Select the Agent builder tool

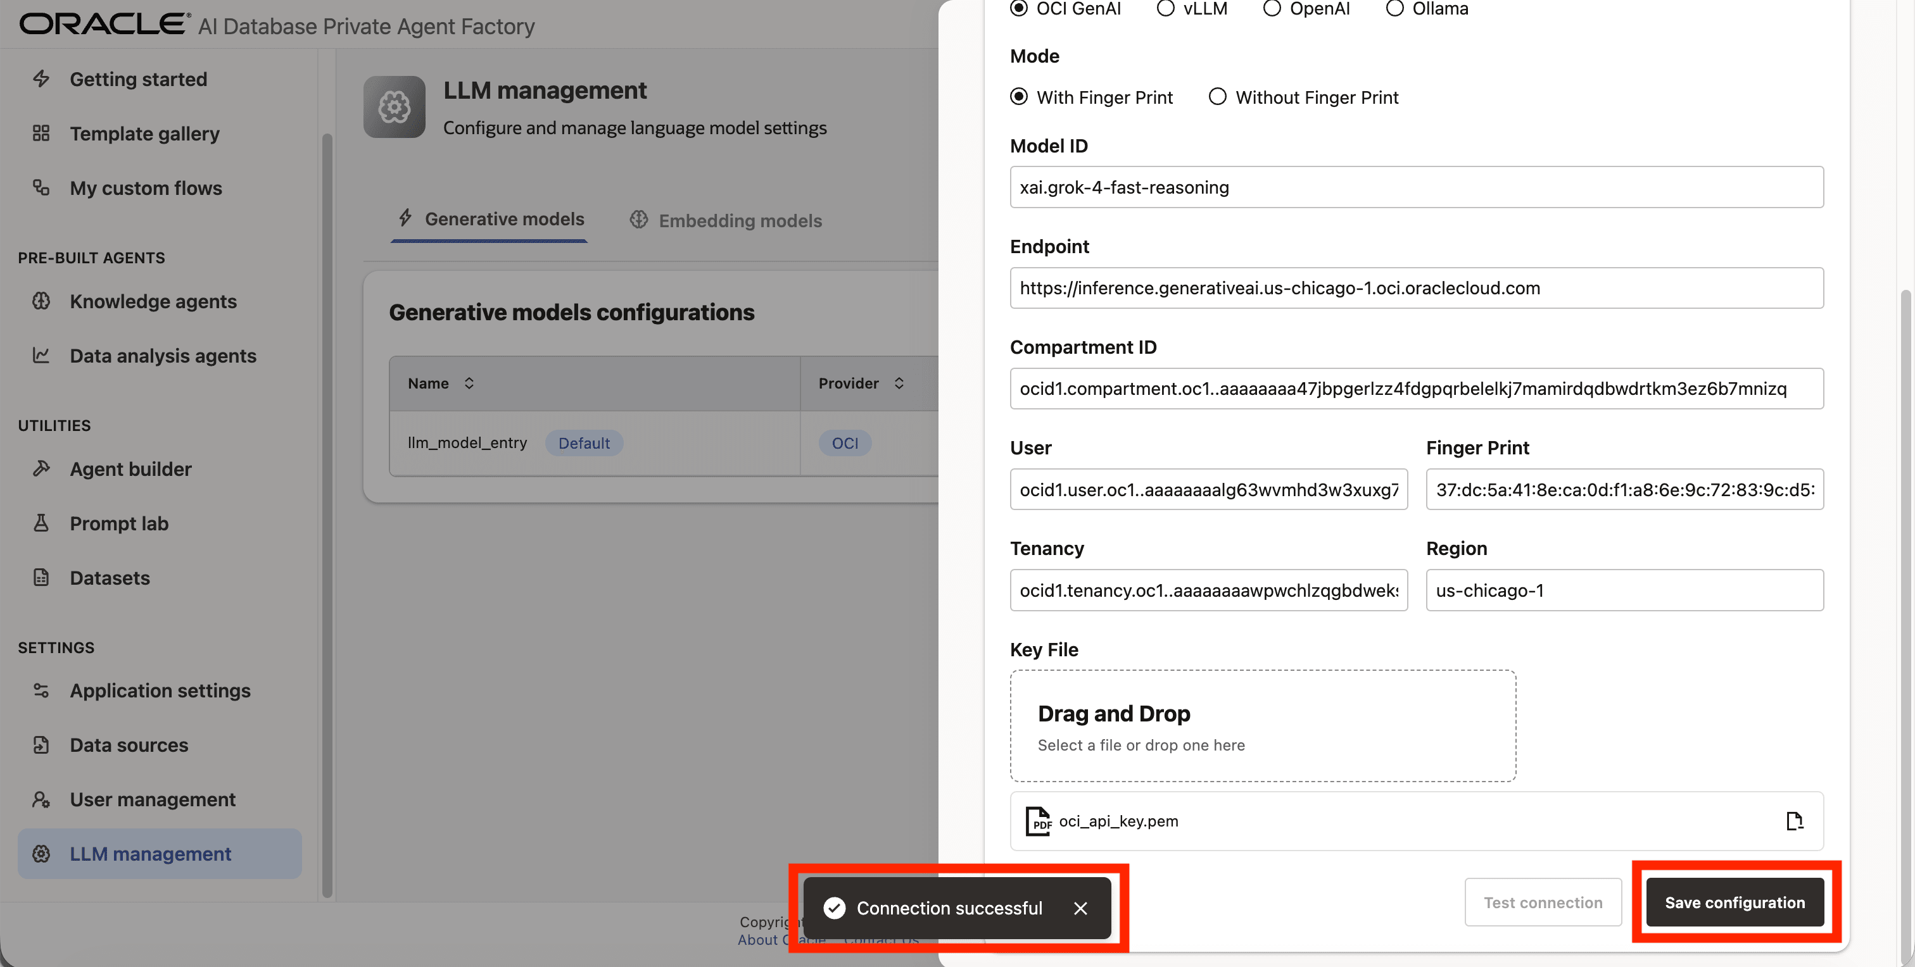131,469
